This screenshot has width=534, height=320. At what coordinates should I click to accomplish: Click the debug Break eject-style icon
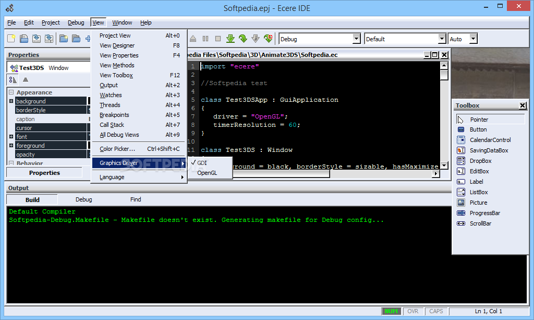(193, 39)
